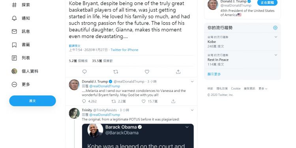Click reply icon under the main Kobe tweet
The width and height of the screenshot is (296, 148).
pyautogui.click(x=84, y=72)
